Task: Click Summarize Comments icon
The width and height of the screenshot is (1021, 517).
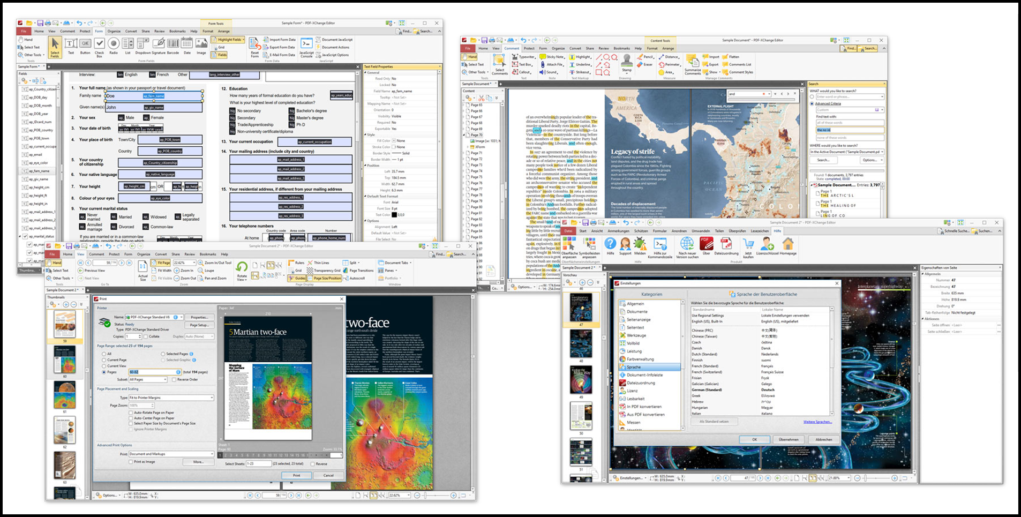Action: (x=693, y=64)
